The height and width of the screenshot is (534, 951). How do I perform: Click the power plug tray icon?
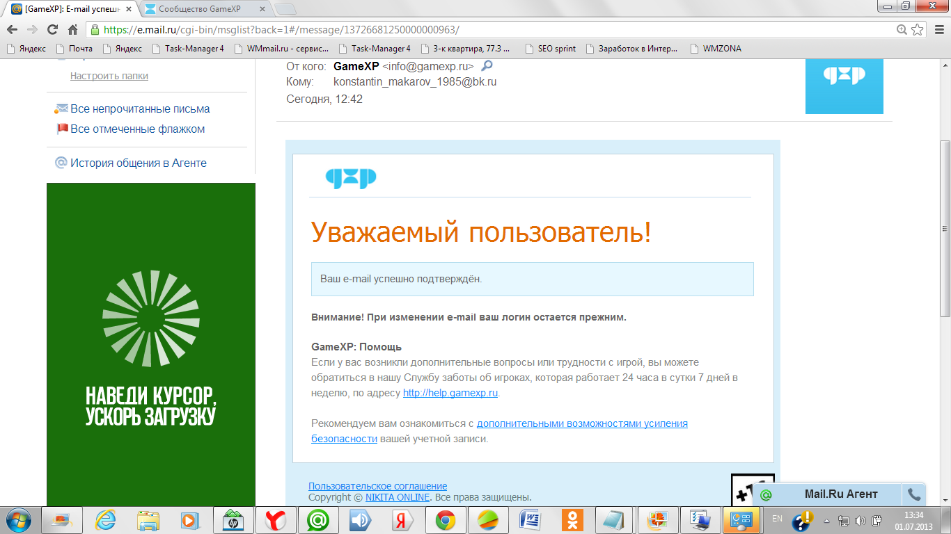tap(877, 520)
